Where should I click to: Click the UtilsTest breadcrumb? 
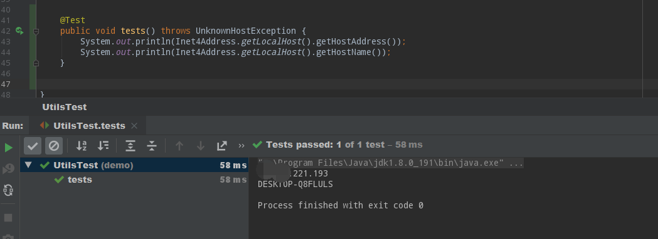(65, 107)
